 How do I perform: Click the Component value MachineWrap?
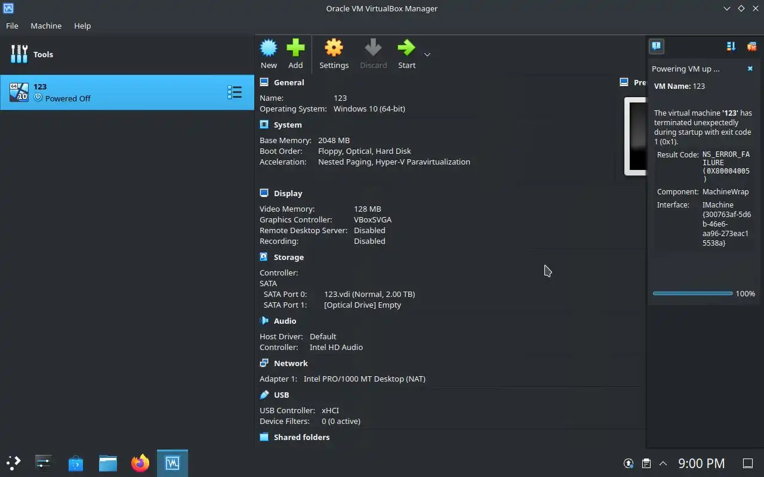(x=725, y=192)
